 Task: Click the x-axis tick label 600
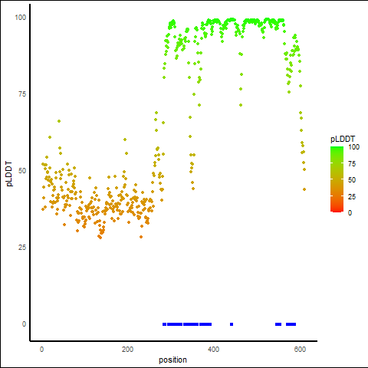300,350
